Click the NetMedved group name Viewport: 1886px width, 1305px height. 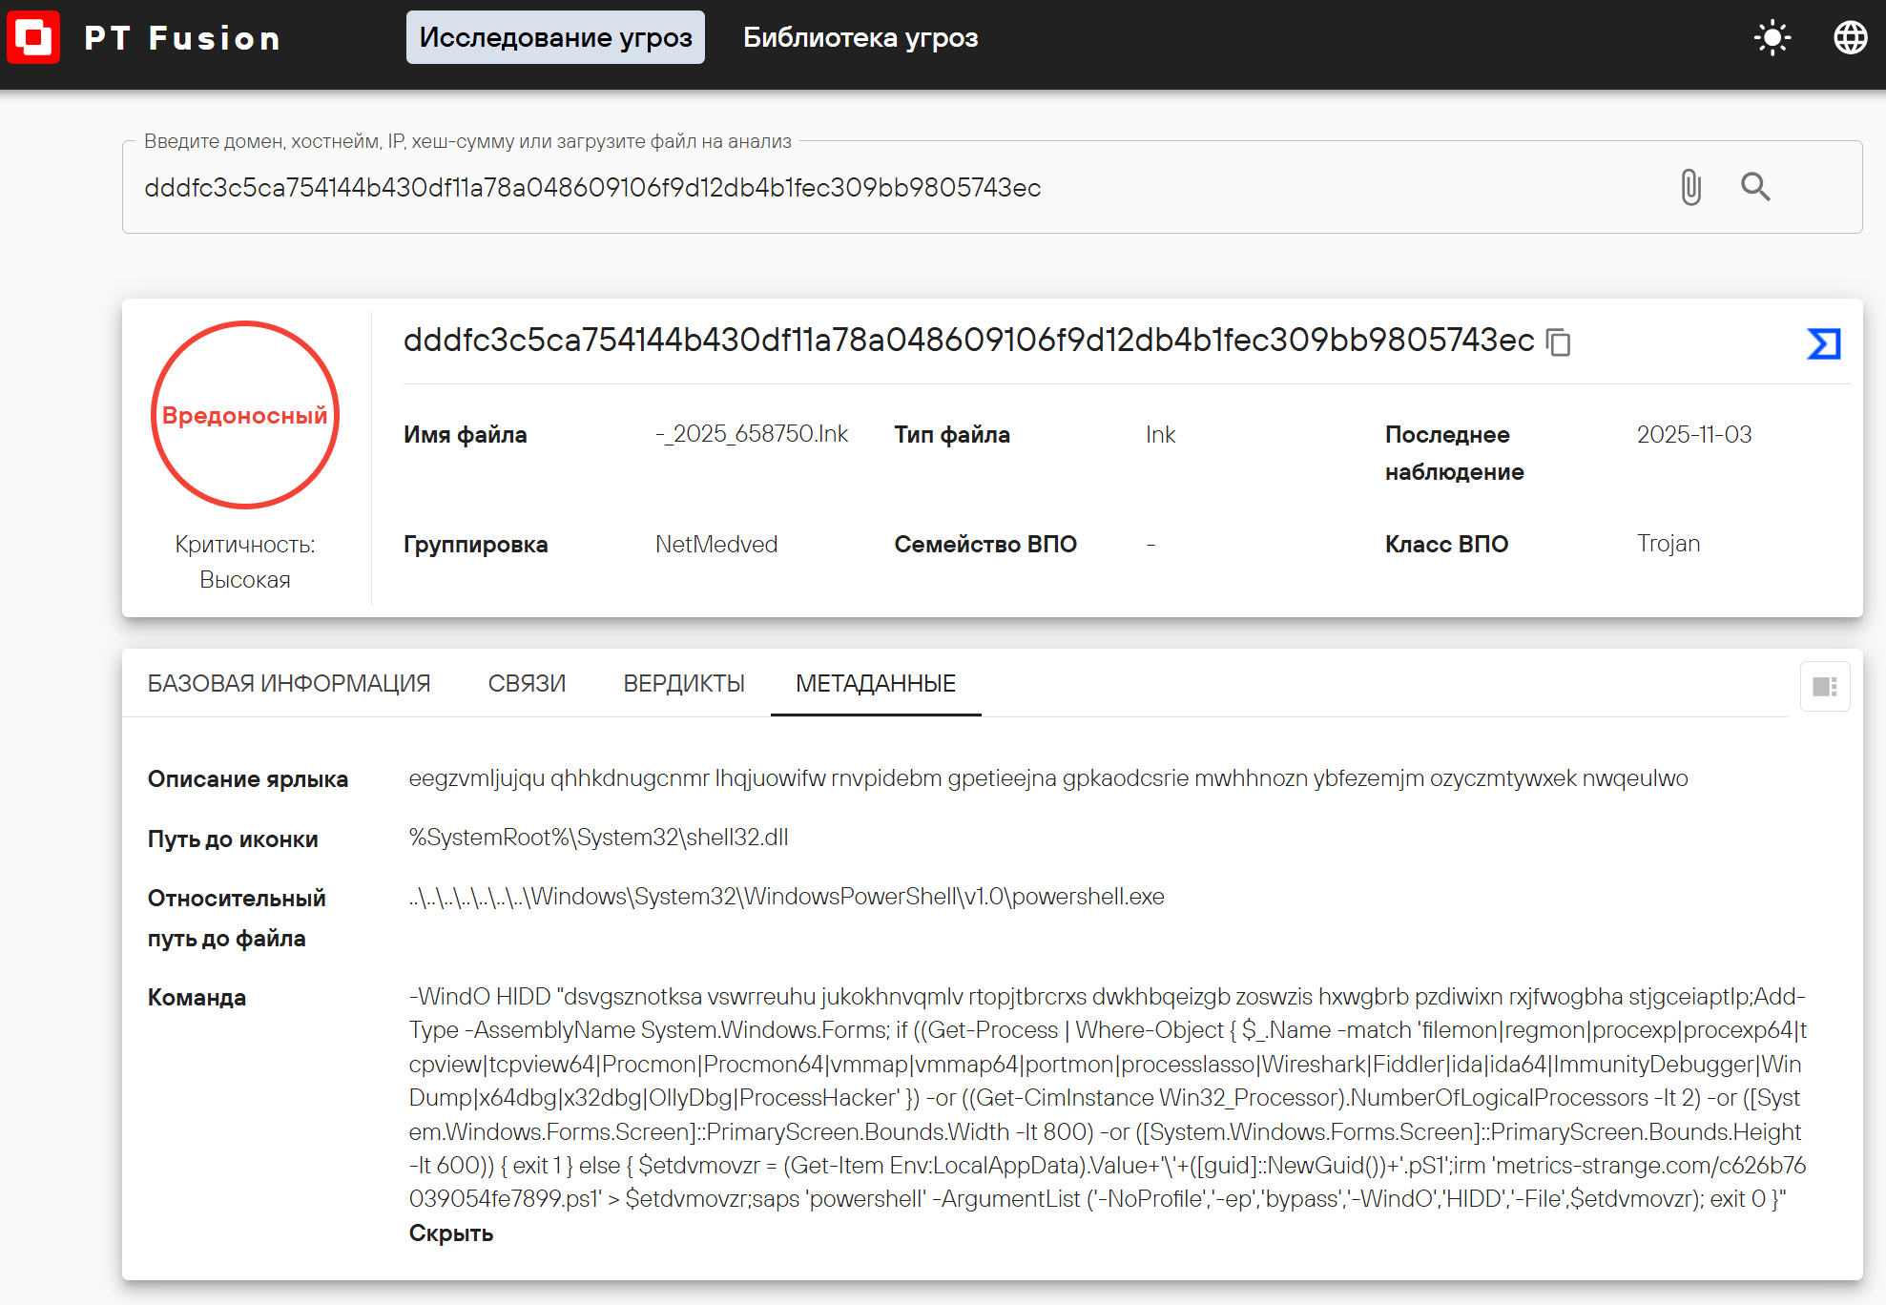tap(715, 545)
